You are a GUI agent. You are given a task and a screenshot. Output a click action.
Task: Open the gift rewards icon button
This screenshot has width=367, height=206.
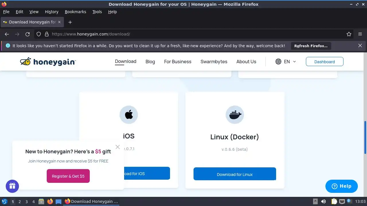pos(12,186)
